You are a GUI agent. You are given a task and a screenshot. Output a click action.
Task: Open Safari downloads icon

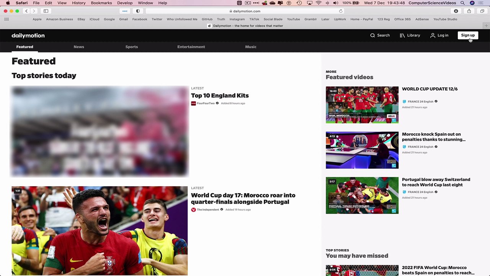click(456, 11)
